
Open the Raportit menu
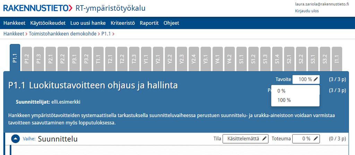(149, 23)
